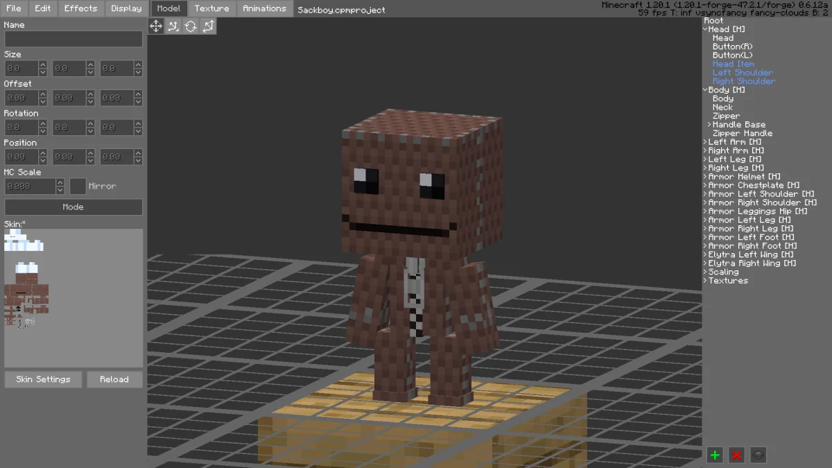Open the File menu
This screenshot has height=468, width=832.
tap(14, 8)
